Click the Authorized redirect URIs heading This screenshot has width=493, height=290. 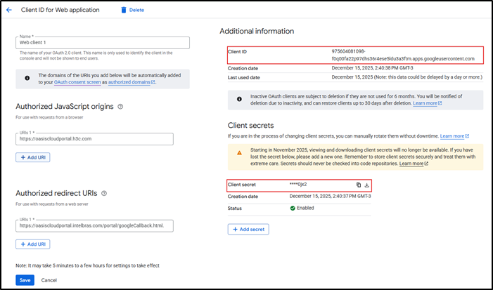(x=56, y=193)
